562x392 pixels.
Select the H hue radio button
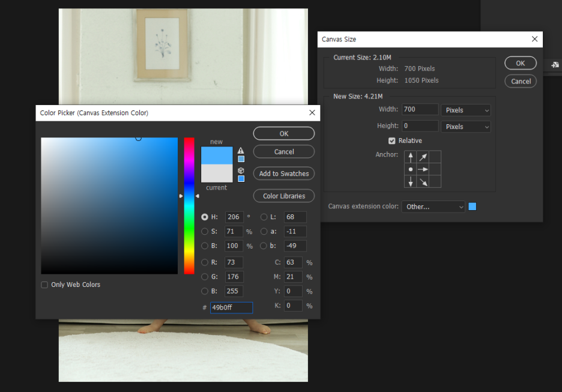(205, 217)
